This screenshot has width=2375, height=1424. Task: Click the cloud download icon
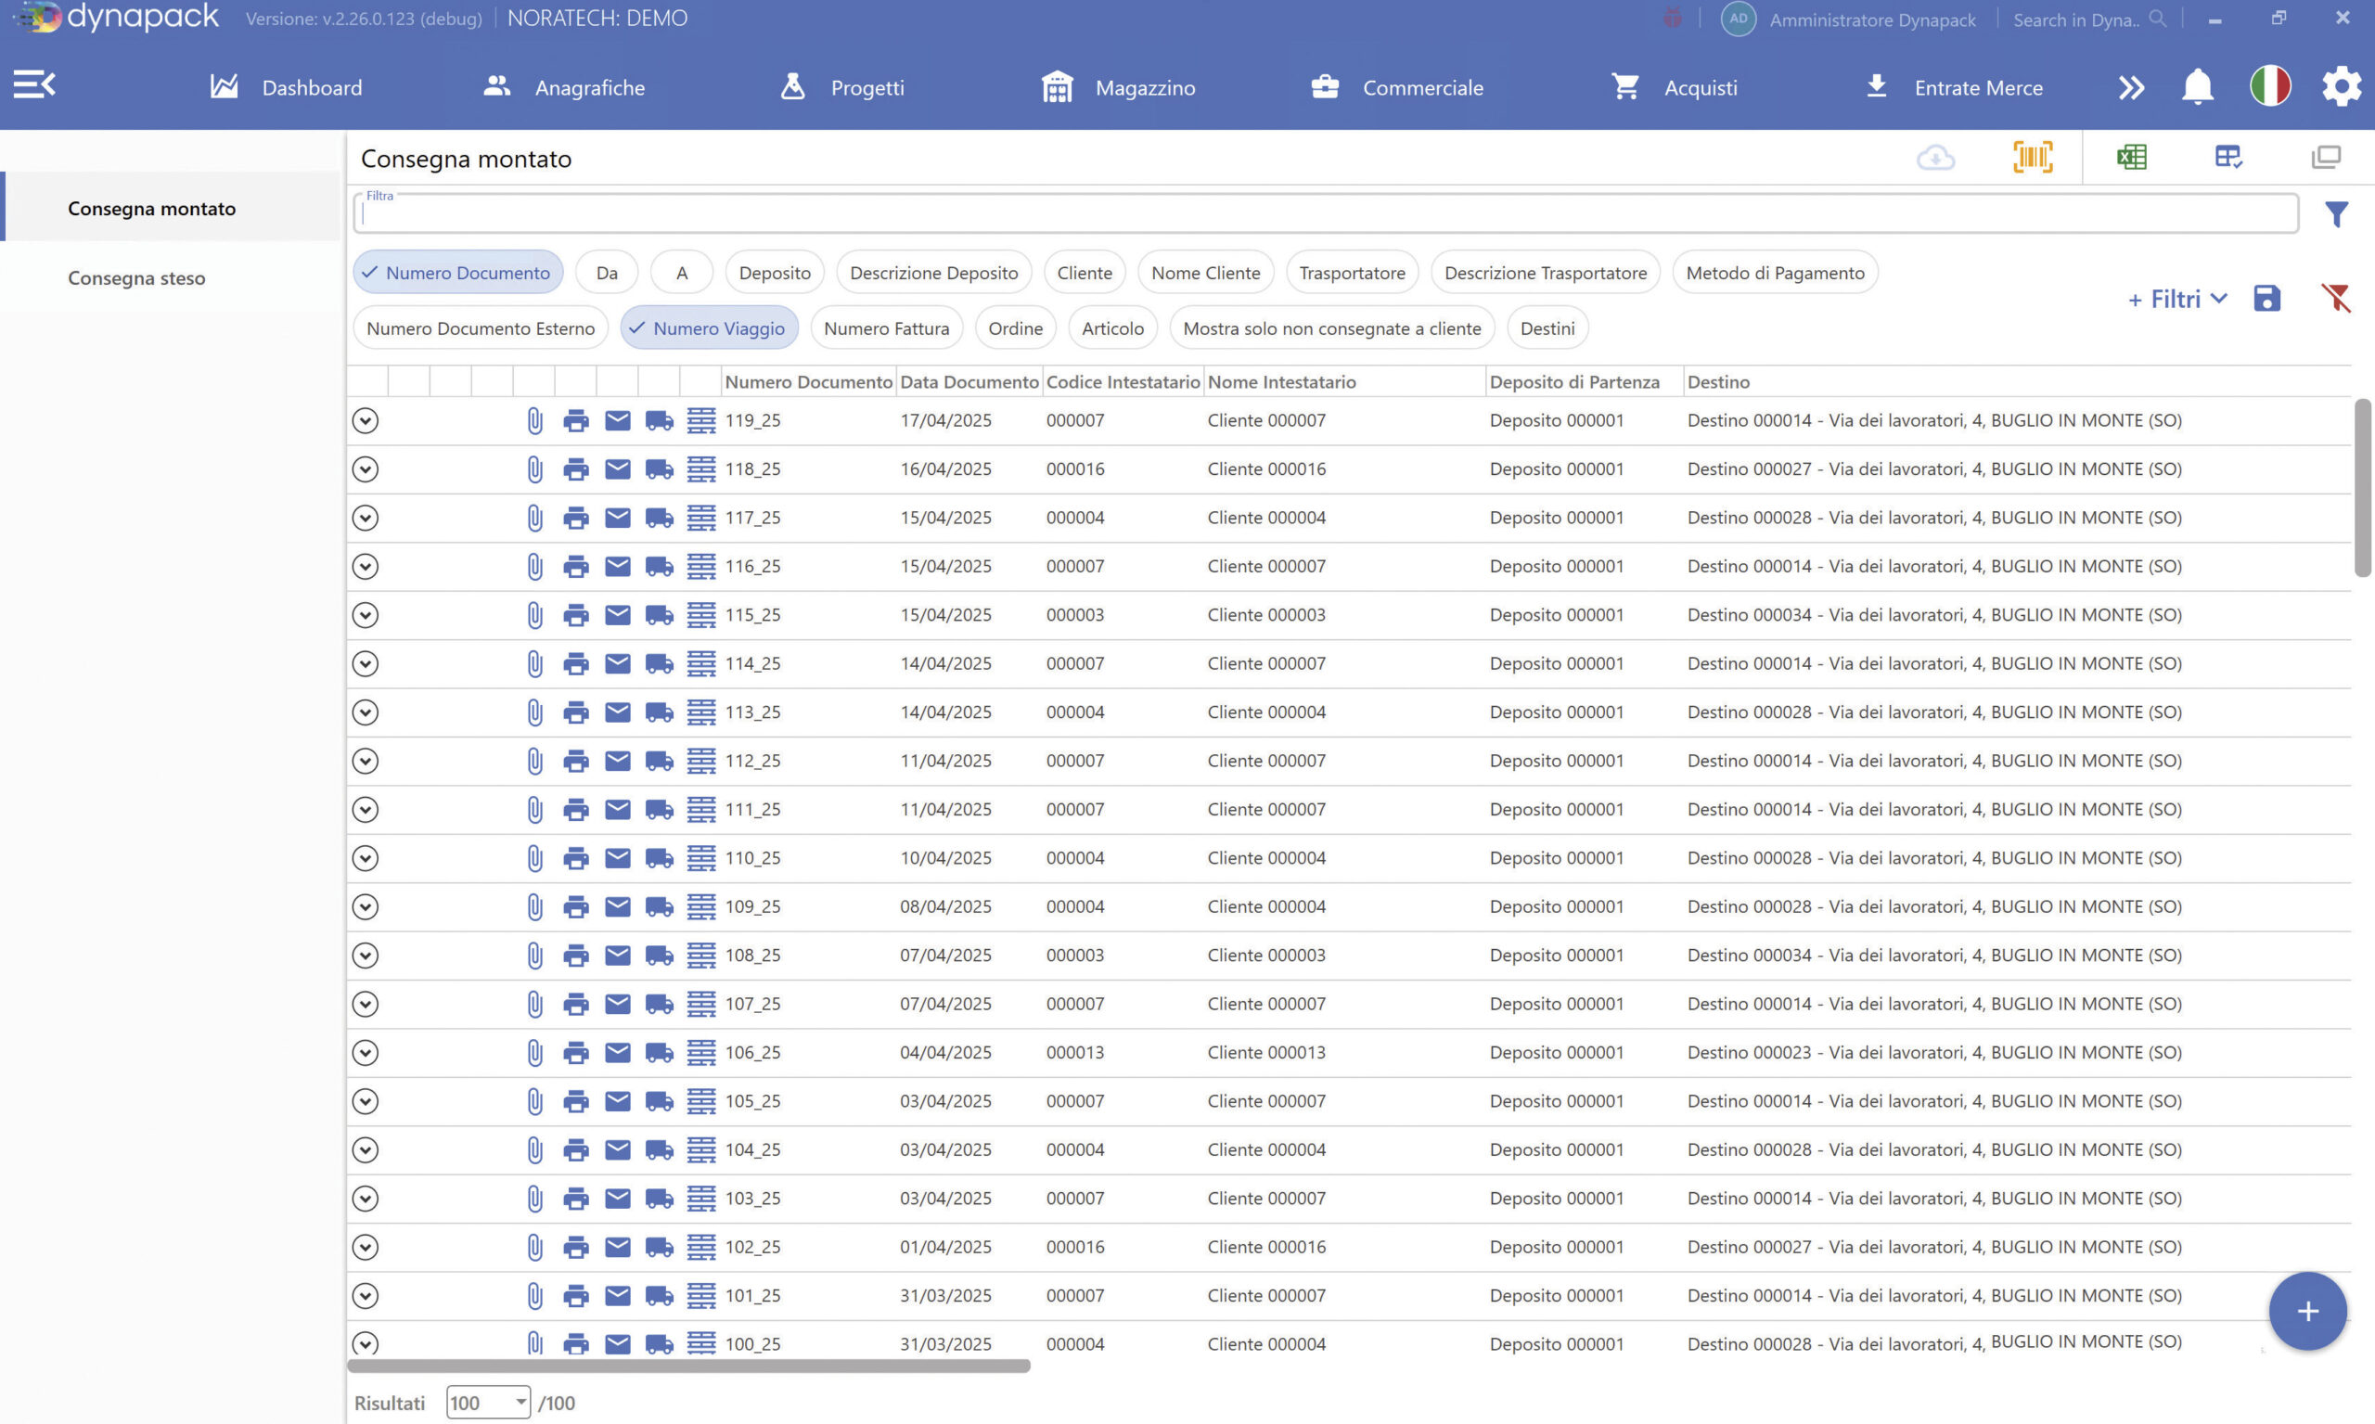coord(1935,158)
